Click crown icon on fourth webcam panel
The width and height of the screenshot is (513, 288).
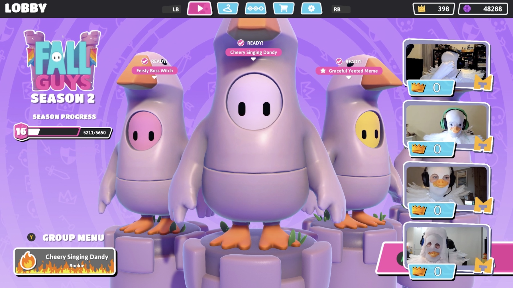419,271
